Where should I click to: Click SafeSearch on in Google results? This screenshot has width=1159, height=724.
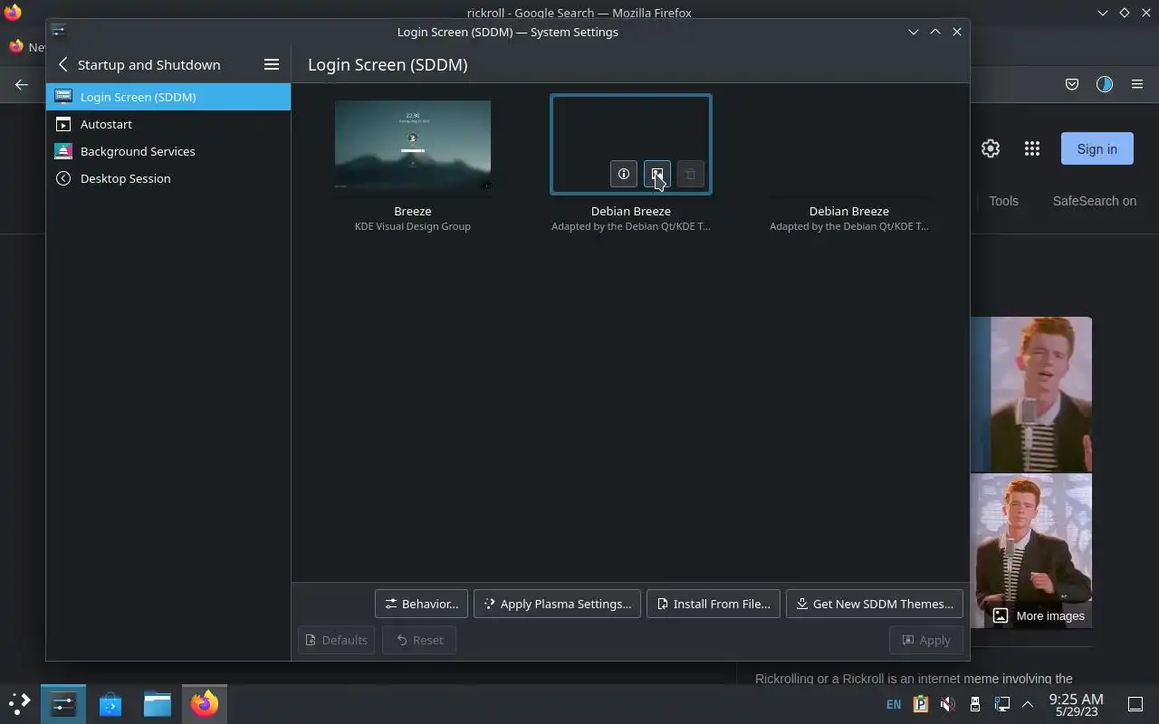(1094, 201)
